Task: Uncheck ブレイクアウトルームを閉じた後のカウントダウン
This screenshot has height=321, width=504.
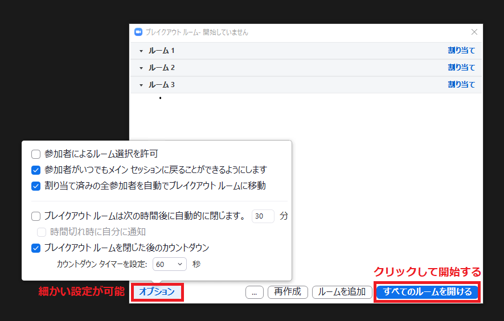Action: pyautogui.click(x=36, y=248)
